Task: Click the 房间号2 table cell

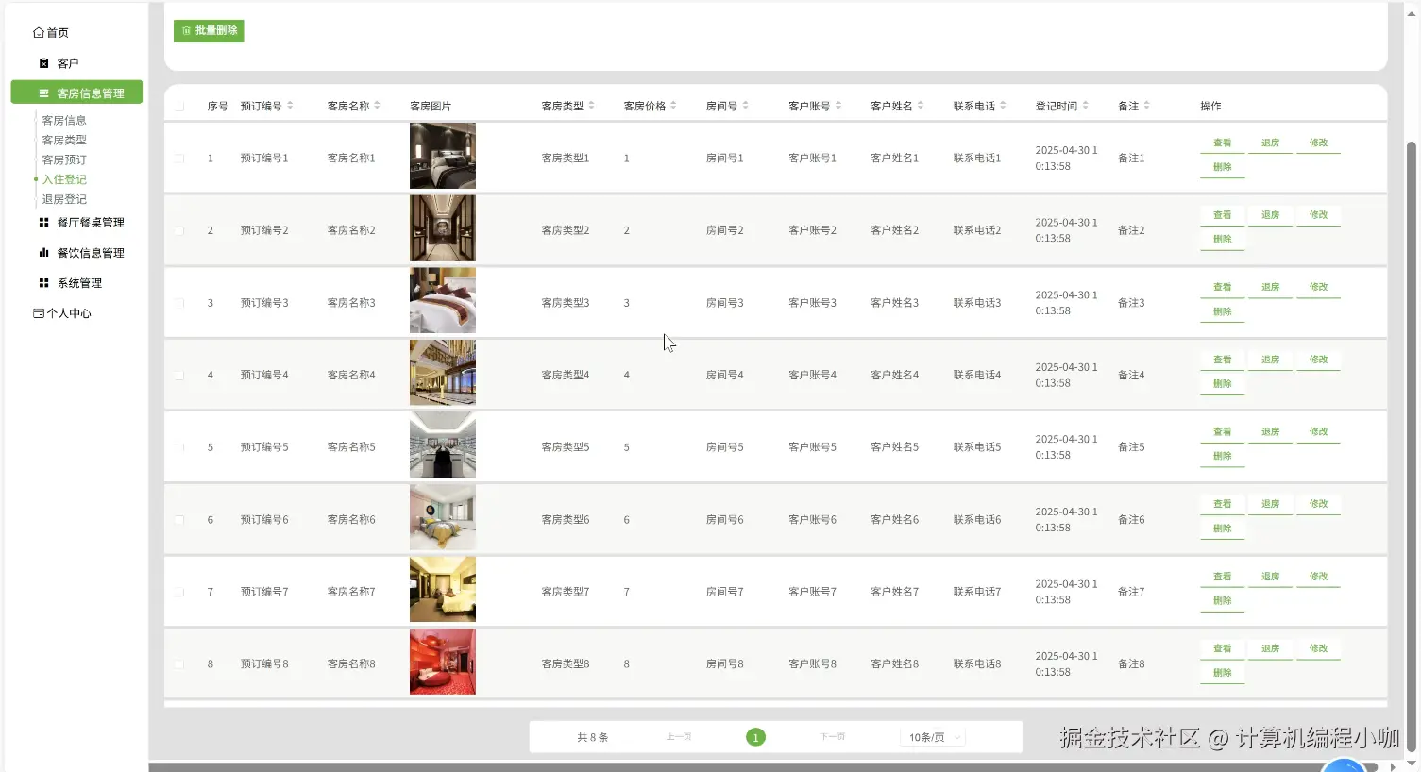Action: [x=724, y=230]
